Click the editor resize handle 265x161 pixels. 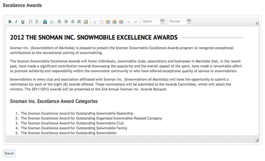point(257,140)
